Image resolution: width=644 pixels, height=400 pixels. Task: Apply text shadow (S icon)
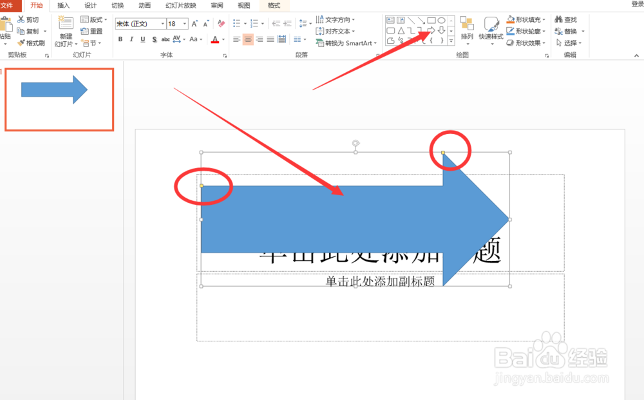click(154, 39)
